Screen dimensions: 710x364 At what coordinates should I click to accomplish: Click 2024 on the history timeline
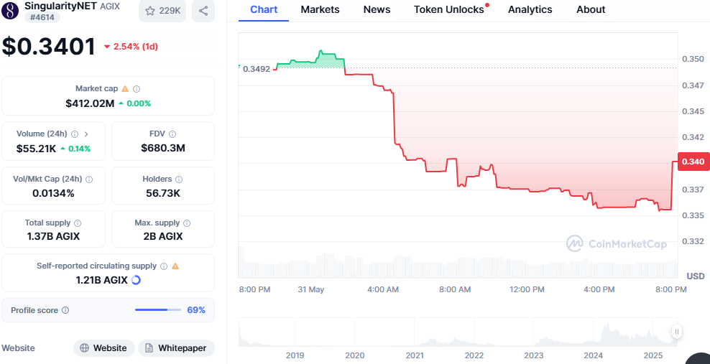pyautogui.click(x=593, y=355)
